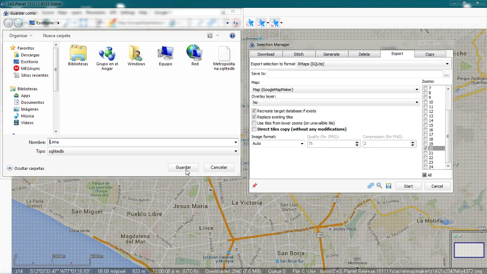487x274 pixels.
Task: Click Cancel in Selection Manager
Action: (x=437, y=186)
